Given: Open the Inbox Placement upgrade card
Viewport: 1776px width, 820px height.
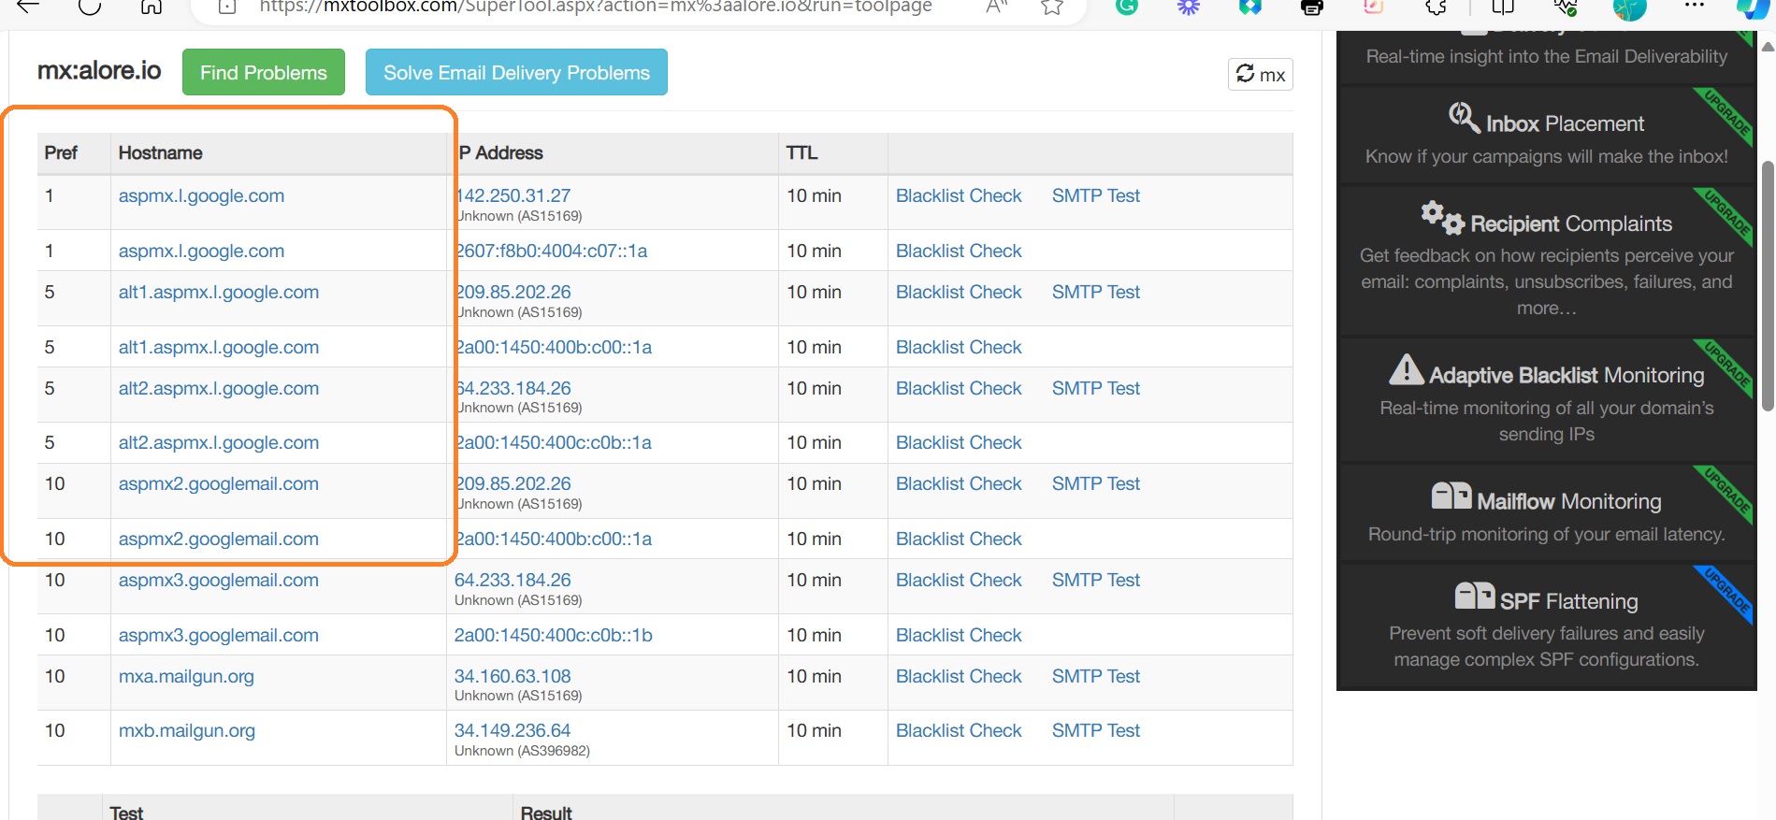Looking at the screenshot, I should (x=1546, y=137).
